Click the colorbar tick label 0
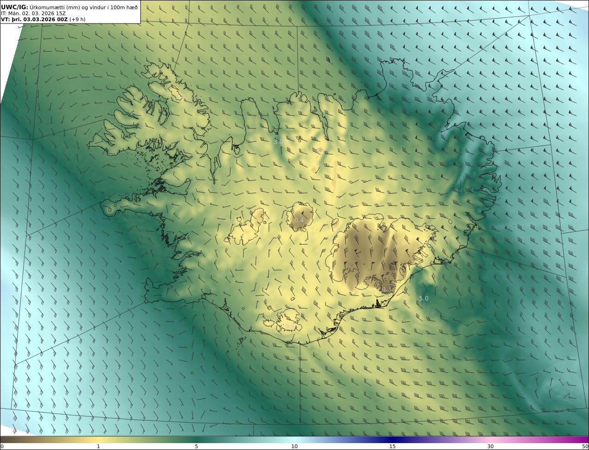Viewport: 589px width, 450px height. tap(2, 446)
